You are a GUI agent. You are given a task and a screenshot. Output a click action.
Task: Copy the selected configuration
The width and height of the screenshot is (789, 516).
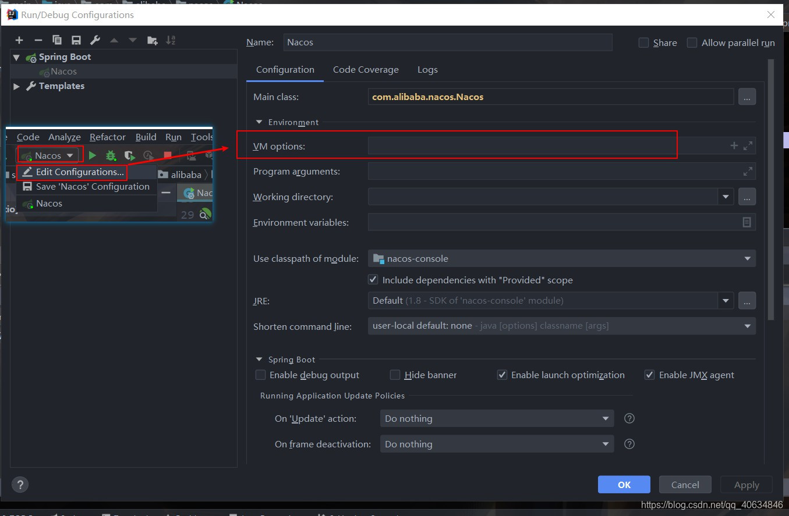pyautogui.click(x=57, y=40)
